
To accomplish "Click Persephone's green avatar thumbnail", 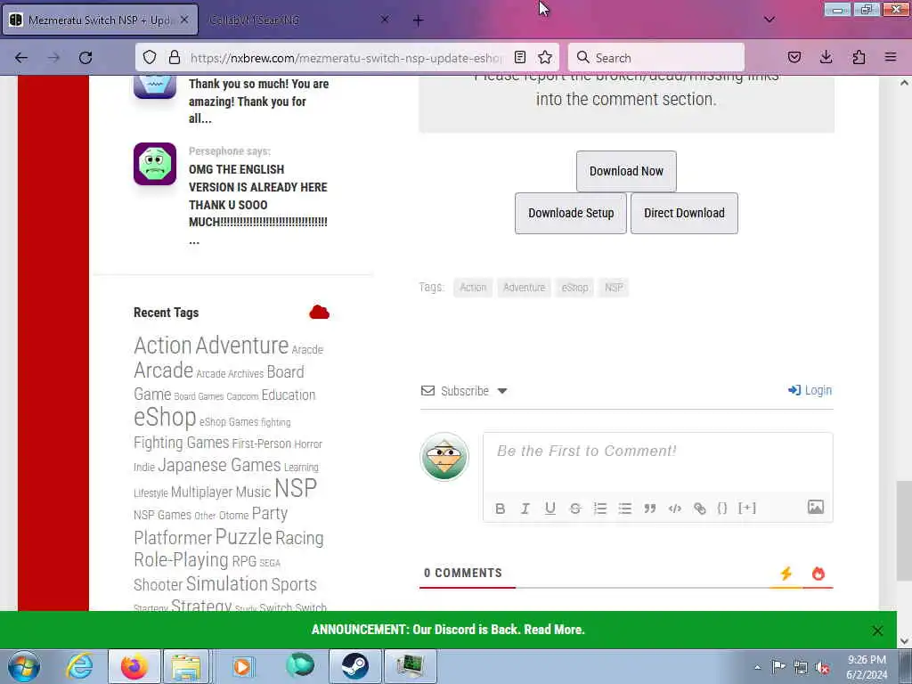I will point(155,164).
